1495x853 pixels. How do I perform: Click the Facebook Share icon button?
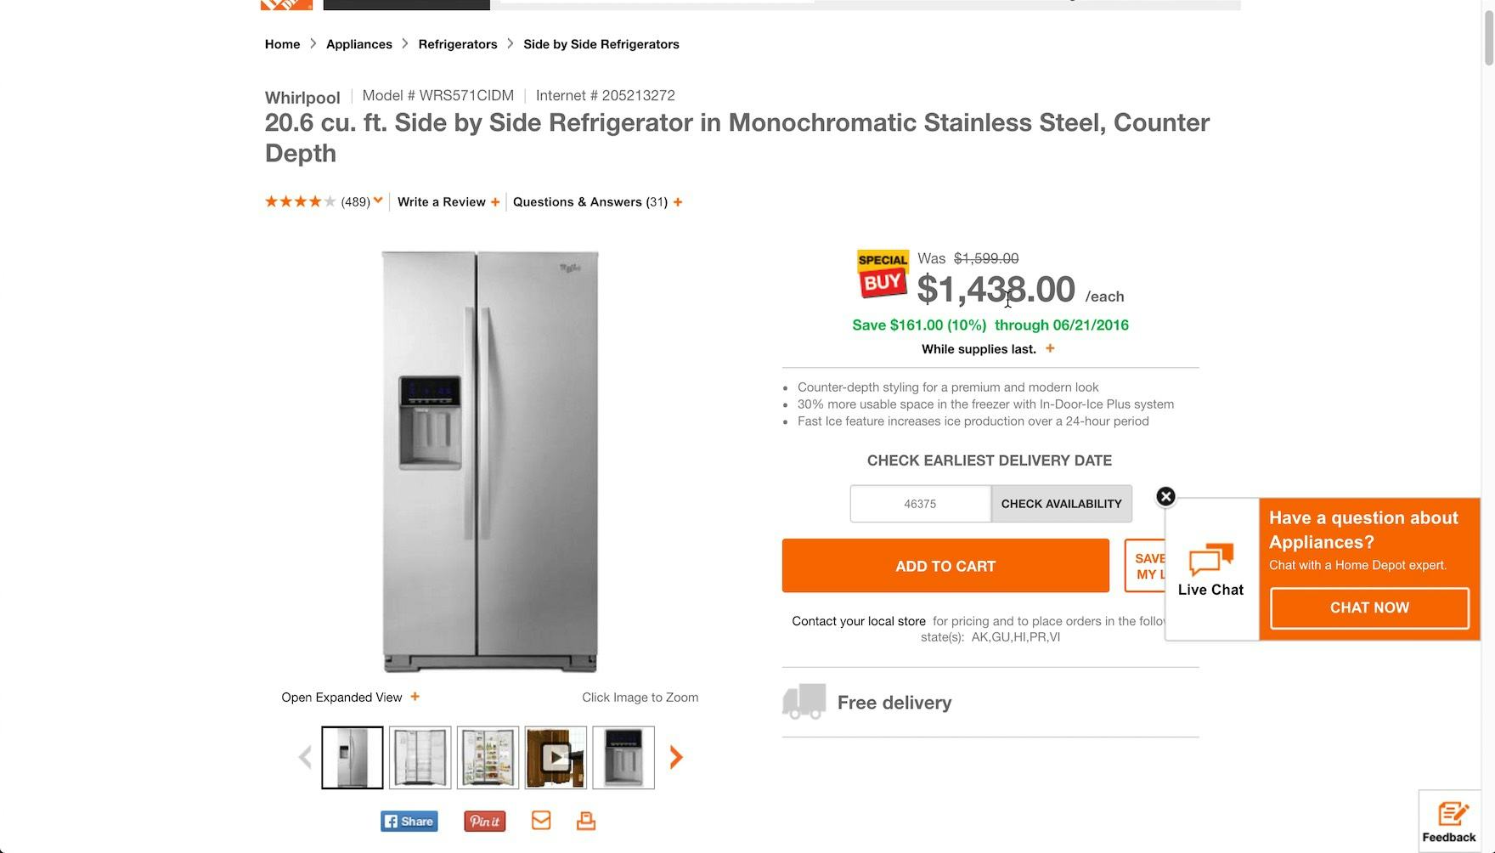click(409, 822)
